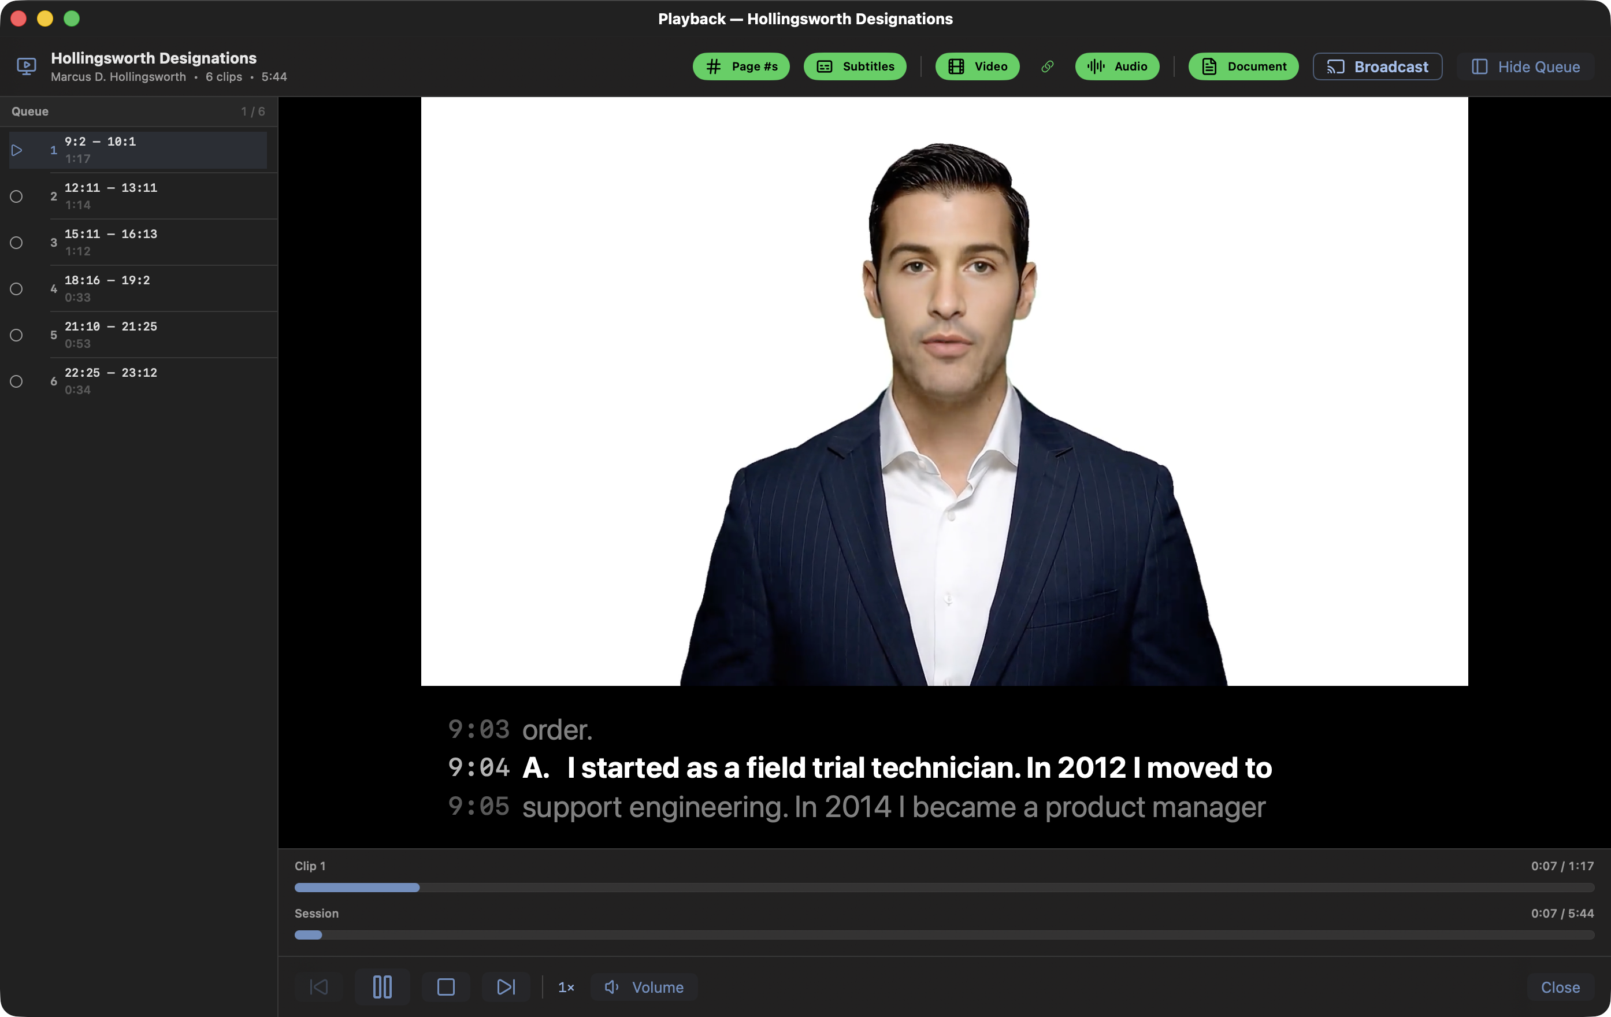The height and width of the screenshot is (1017, 1611).
Task: Skip to the next clip
Action: tap(506, 987)
